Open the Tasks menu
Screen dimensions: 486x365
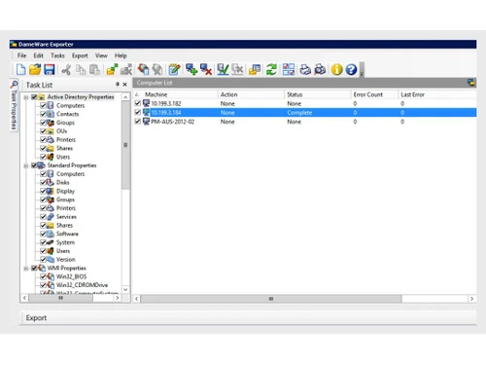[x=57, y=55]
